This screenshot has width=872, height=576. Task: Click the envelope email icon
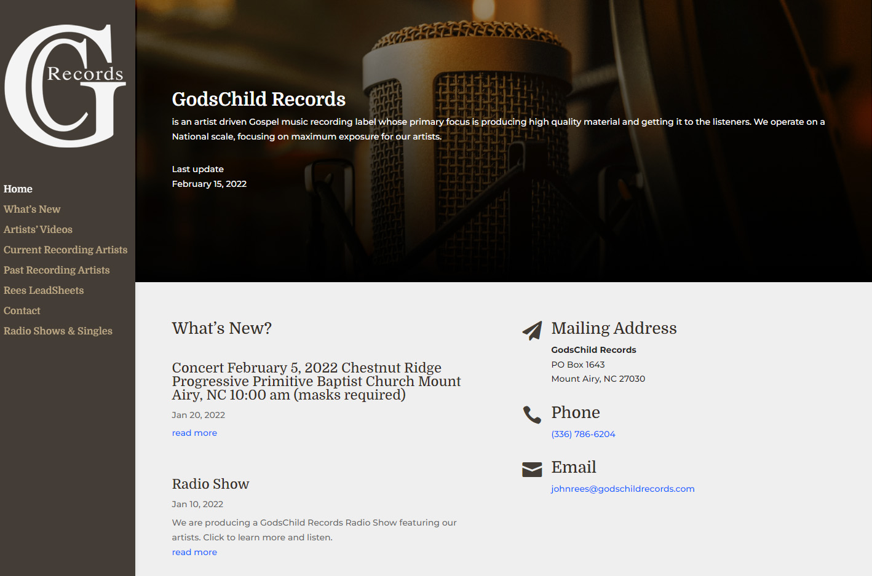(532, 470)
